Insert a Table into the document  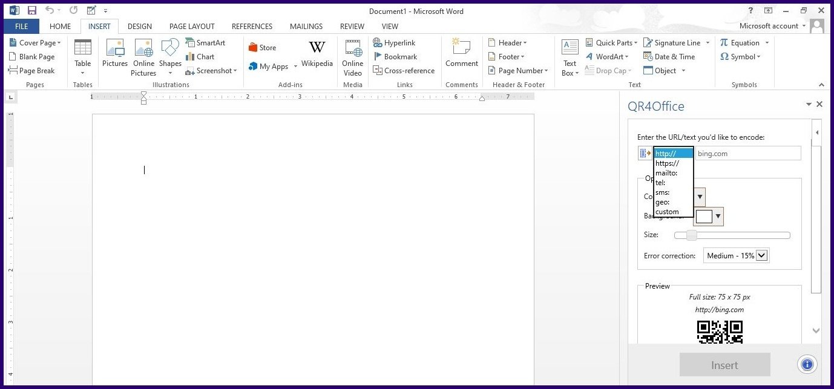pyautogui.click(x=82, y=56)
